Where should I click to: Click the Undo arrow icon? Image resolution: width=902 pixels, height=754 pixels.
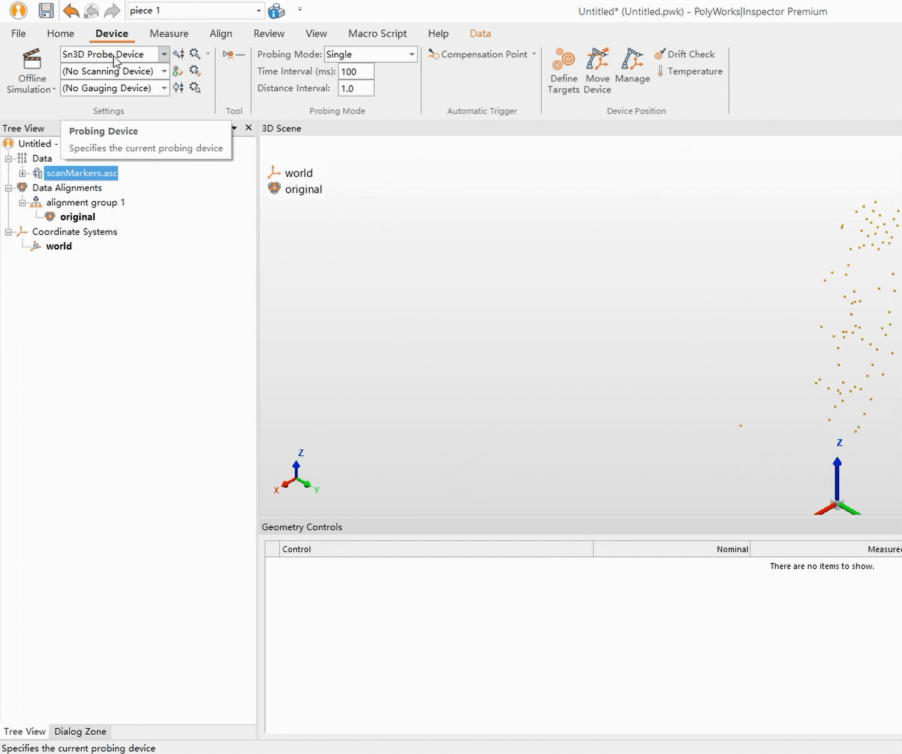[70, 10]
